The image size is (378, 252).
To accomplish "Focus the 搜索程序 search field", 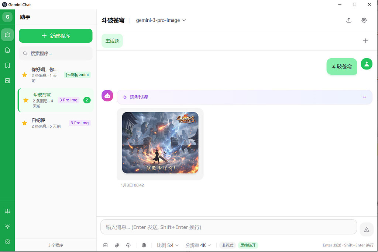I will (x=56, y=53).
